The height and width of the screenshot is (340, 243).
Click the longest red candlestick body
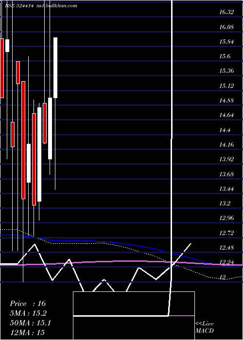pyautogui.click(x=23, y=140)
